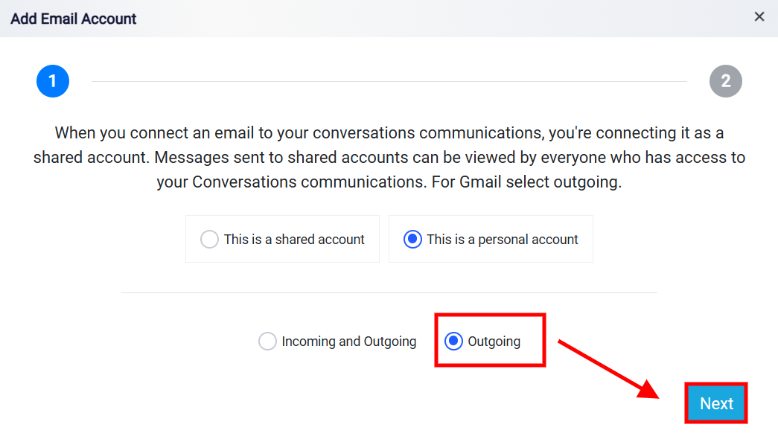Click the "Outgoing" label text

(494, 342)
